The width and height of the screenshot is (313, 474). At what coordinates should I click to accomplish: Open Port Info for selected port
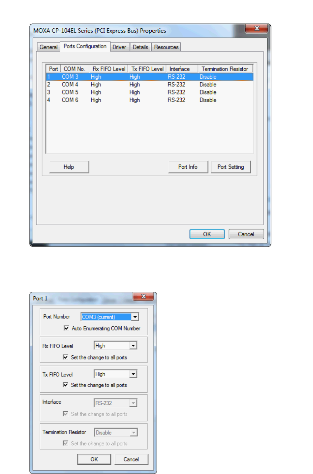[188, 167]
